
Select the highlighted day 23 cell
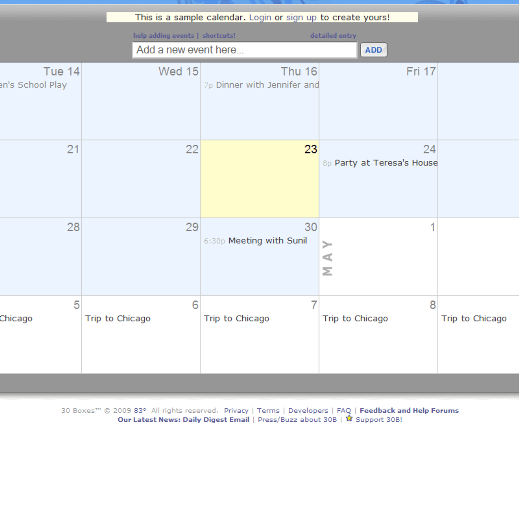tap(259, 179)
